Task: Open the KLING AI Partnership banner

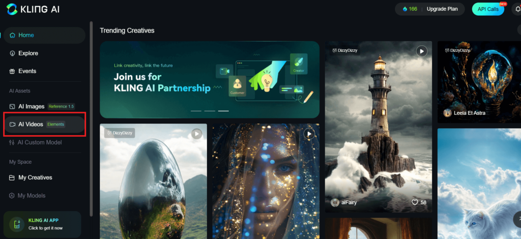Action: [x=210, y=80]
